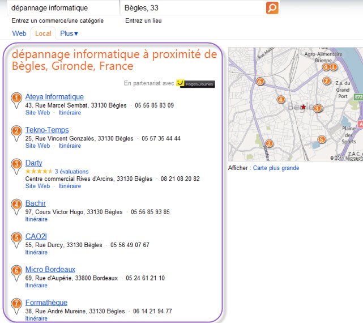This screenshot has height=323, width=363.
Task: Visit Ateya Informatique's Site Web
Action: coord(37,113)
